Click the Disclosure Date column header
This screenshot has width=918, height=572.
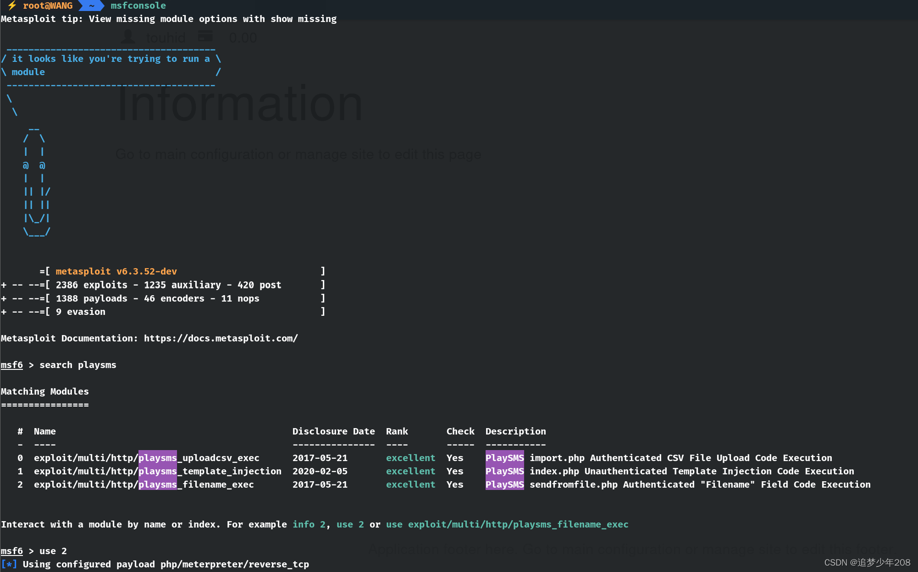333,431
